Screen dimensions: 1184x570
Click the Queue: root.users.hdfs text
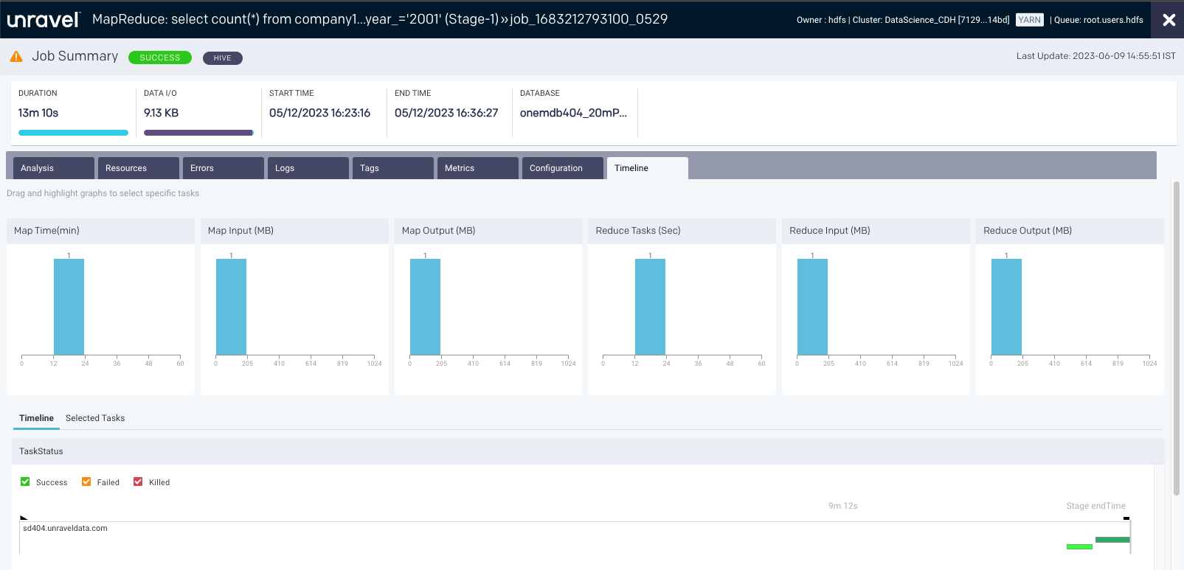tap(1098, 20)
